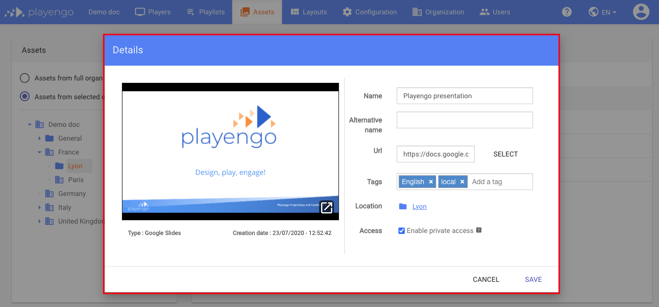Select Germany in the organization tree
The height and width of the screenshot is (307, 659).
point(72,193)
